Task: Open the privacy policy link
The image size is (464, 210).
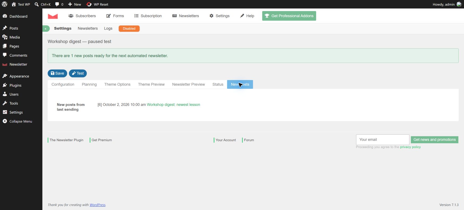Action: click(410, 147)
